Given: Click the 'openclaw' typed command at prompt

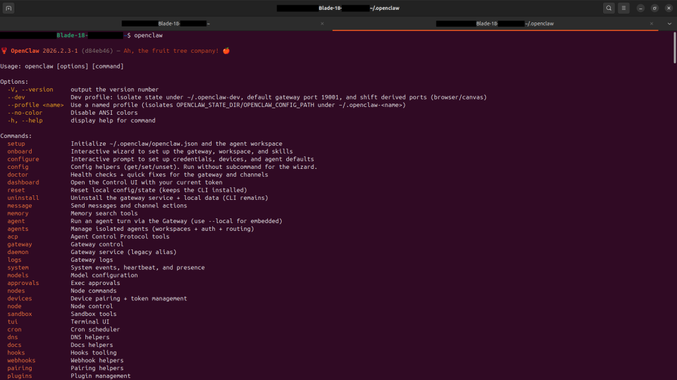Looking at the screenshot, I should click(x=148, y=35).
